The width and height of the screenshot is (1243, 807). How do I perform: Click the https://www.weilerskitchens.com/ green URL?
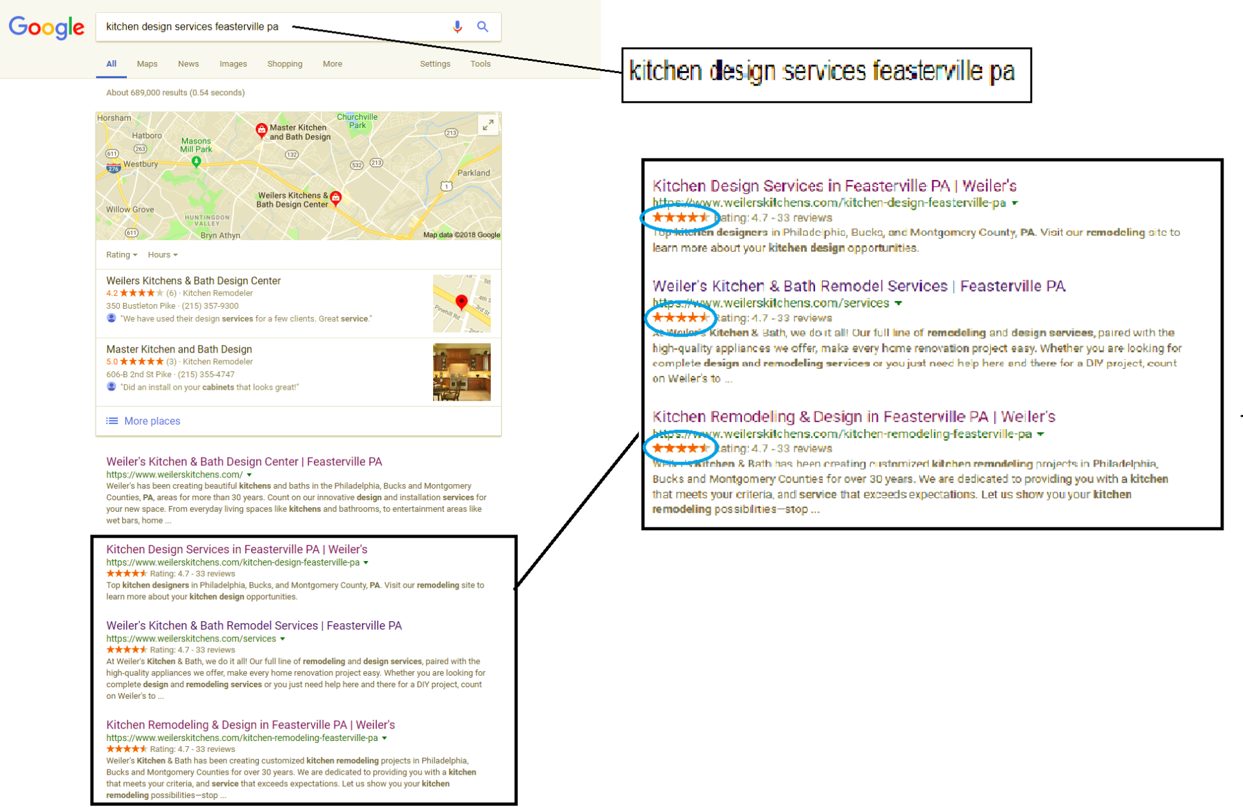point(175,475)
